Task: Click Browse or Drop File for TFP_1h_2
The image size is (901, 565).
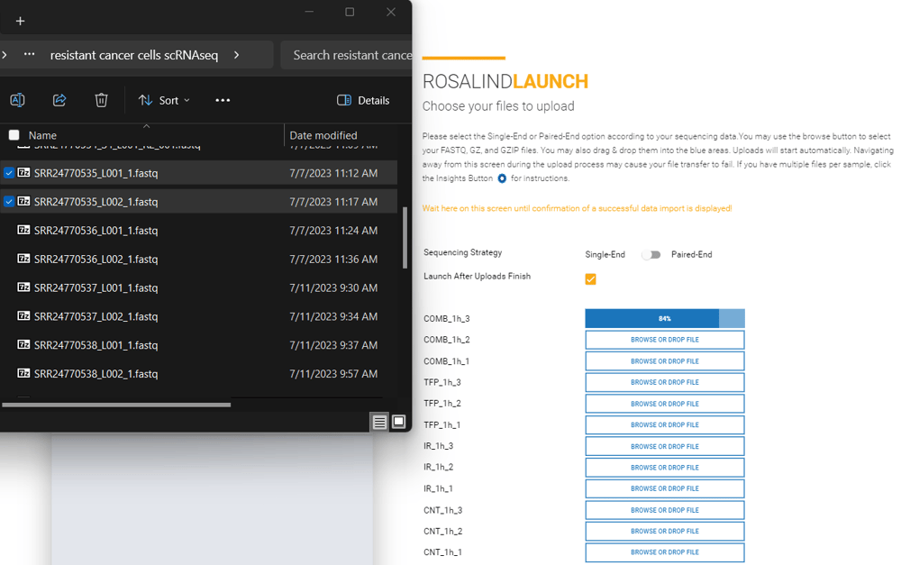Action: pos(665,404)
